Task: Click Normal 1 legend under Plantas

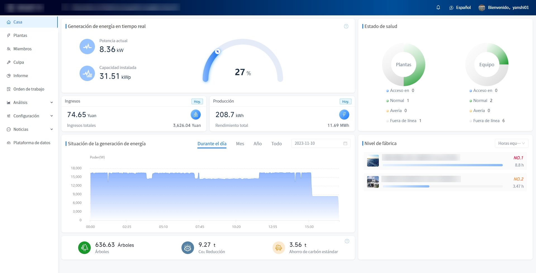Action: coord(398,101)
